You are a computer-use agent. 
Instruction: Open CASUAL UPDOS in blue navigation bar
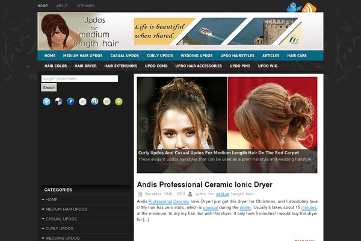[x=125, y=55]
